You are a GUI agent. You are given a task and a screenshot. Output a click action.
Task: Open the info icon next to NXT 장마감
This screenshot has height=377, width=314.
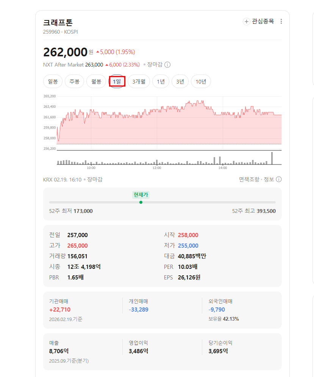[167, 65]
